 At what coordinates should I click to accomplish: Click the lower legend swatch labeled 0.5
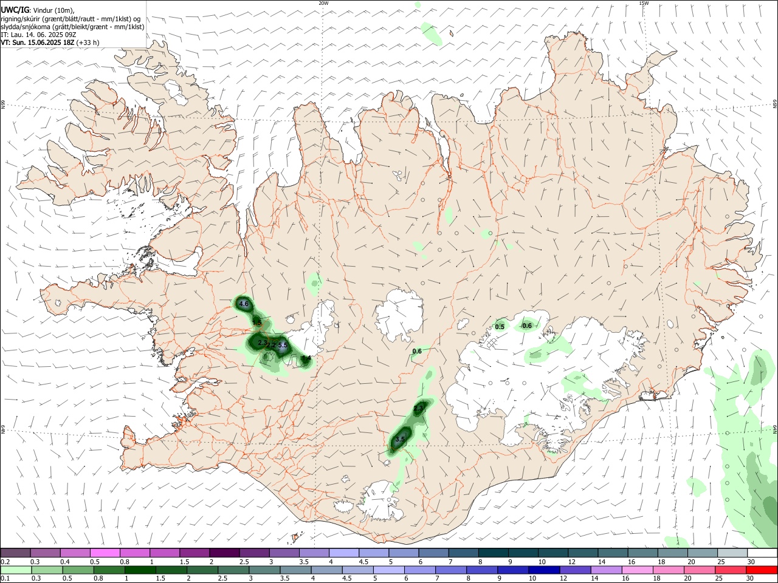(78, 570)
